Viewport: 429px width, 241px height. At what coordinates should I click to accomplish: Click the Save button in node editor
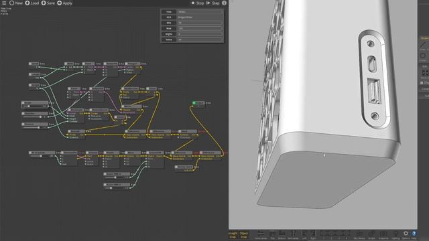pyautogui.click(x=48, y=3)
